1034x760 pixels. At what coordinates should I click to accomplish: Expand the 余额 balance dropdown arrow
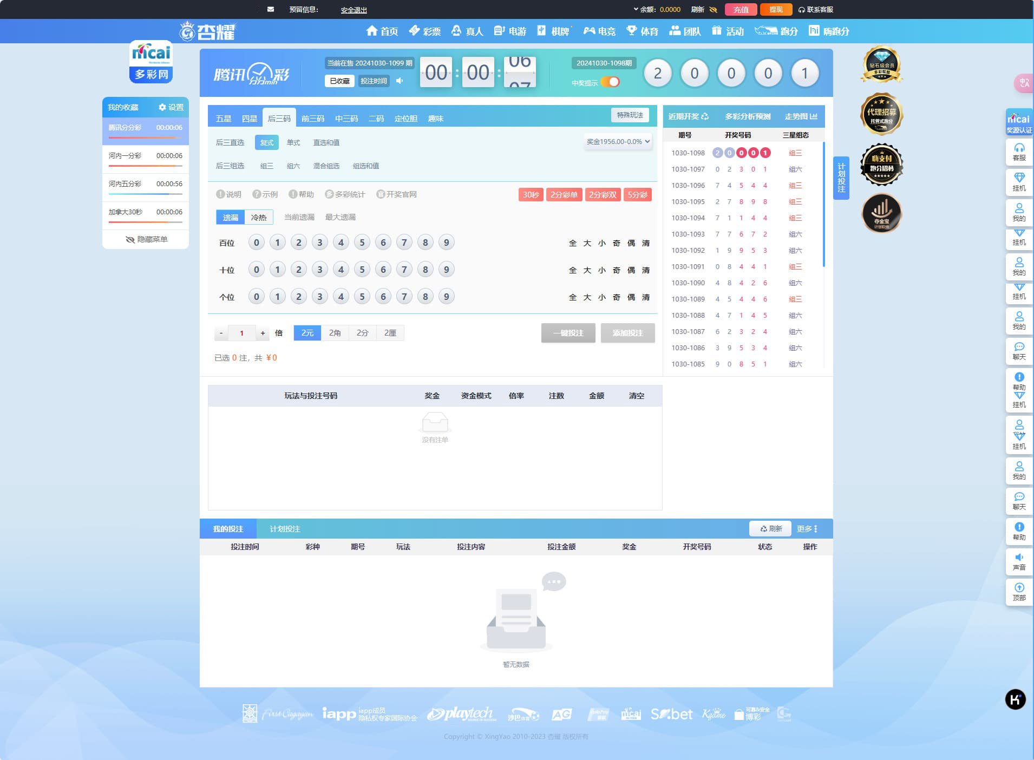click(x=636, y=9)
